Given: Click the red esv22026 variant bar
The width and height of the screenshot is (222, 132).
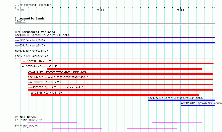Looking at the screenshot, I should pyautogui.click(x=115, y=95).
